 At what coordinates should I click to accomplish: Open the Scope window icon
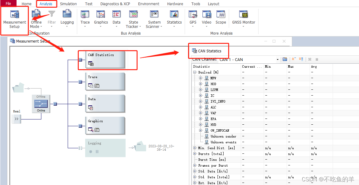tap(221, 14)
